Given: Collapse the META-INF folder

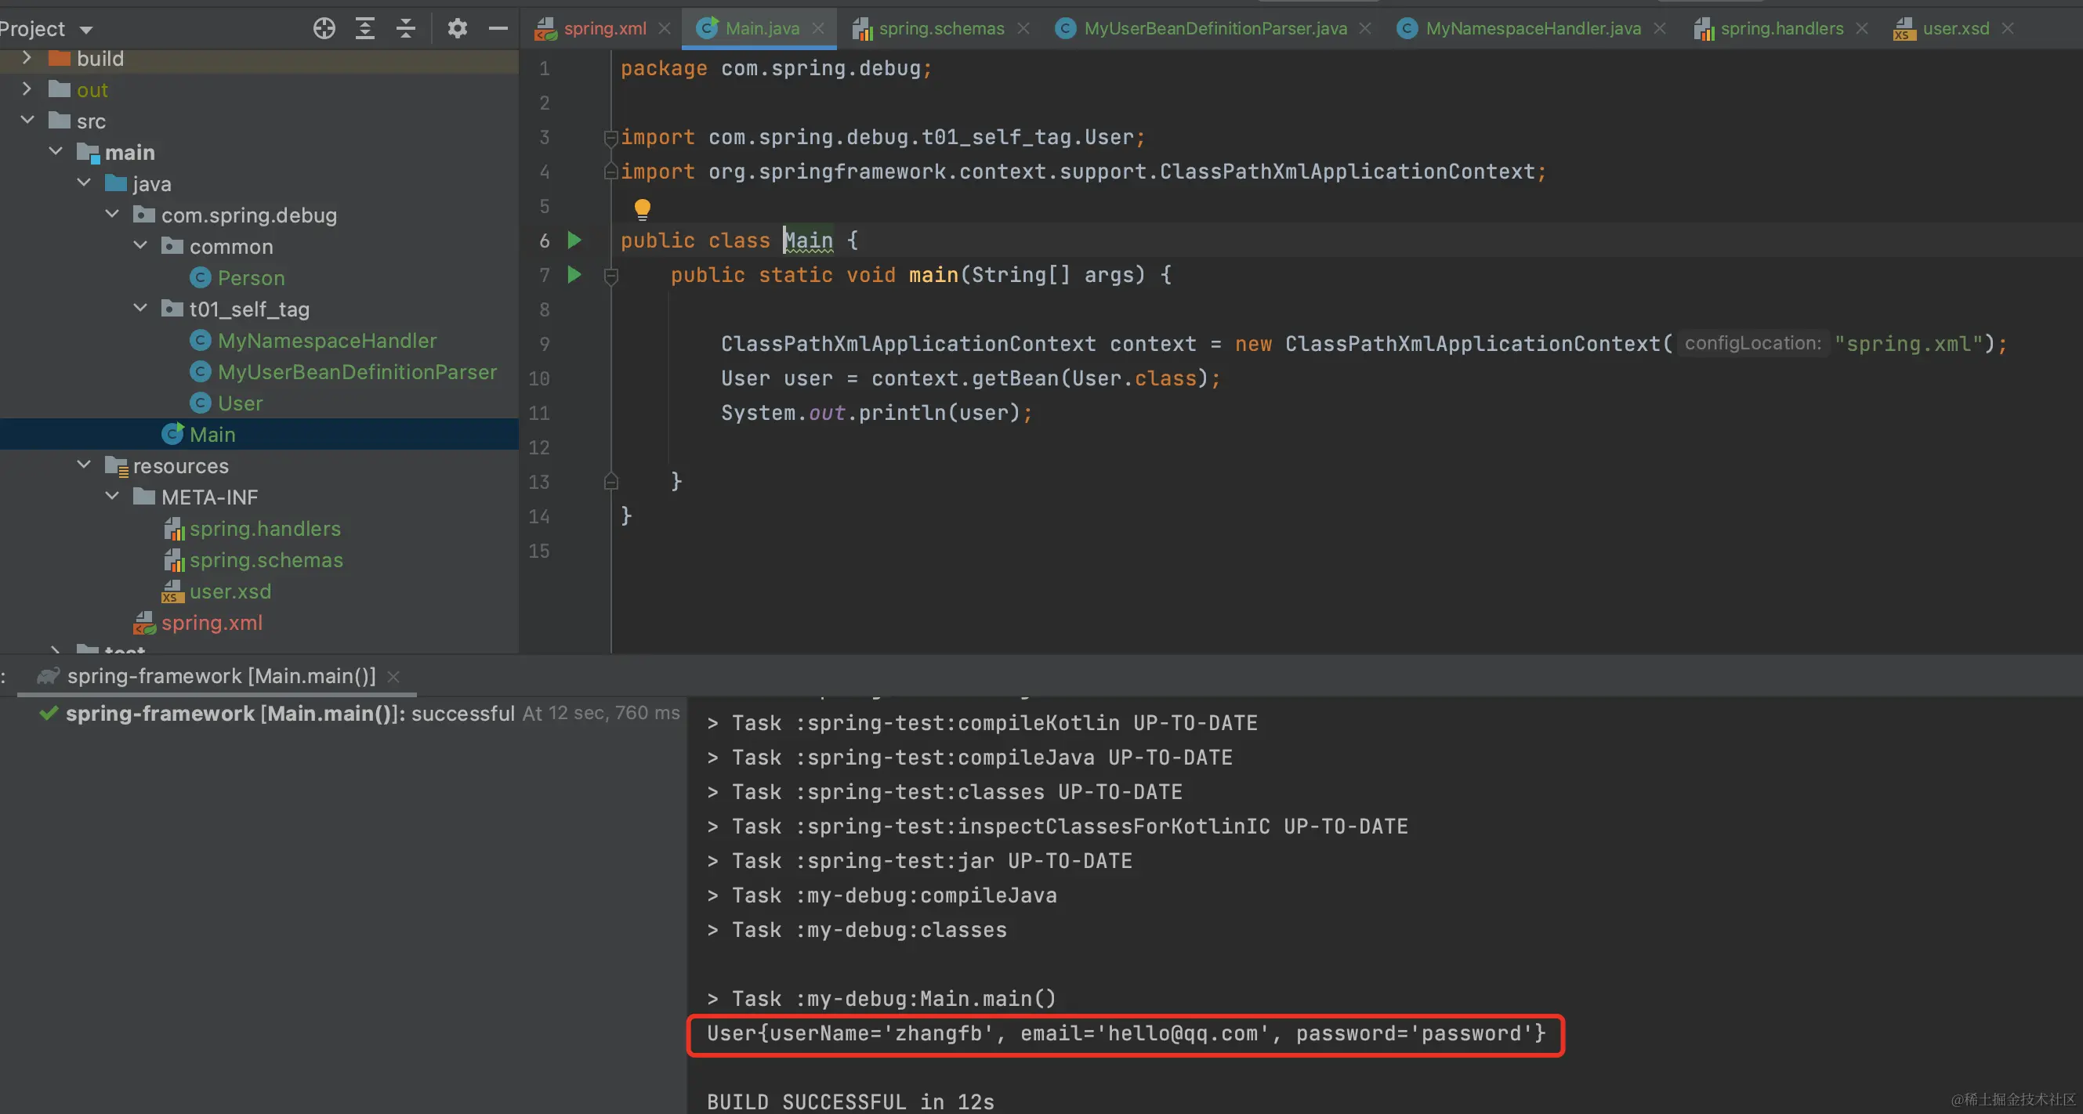Looking at the screenshot, I should 111,497.
